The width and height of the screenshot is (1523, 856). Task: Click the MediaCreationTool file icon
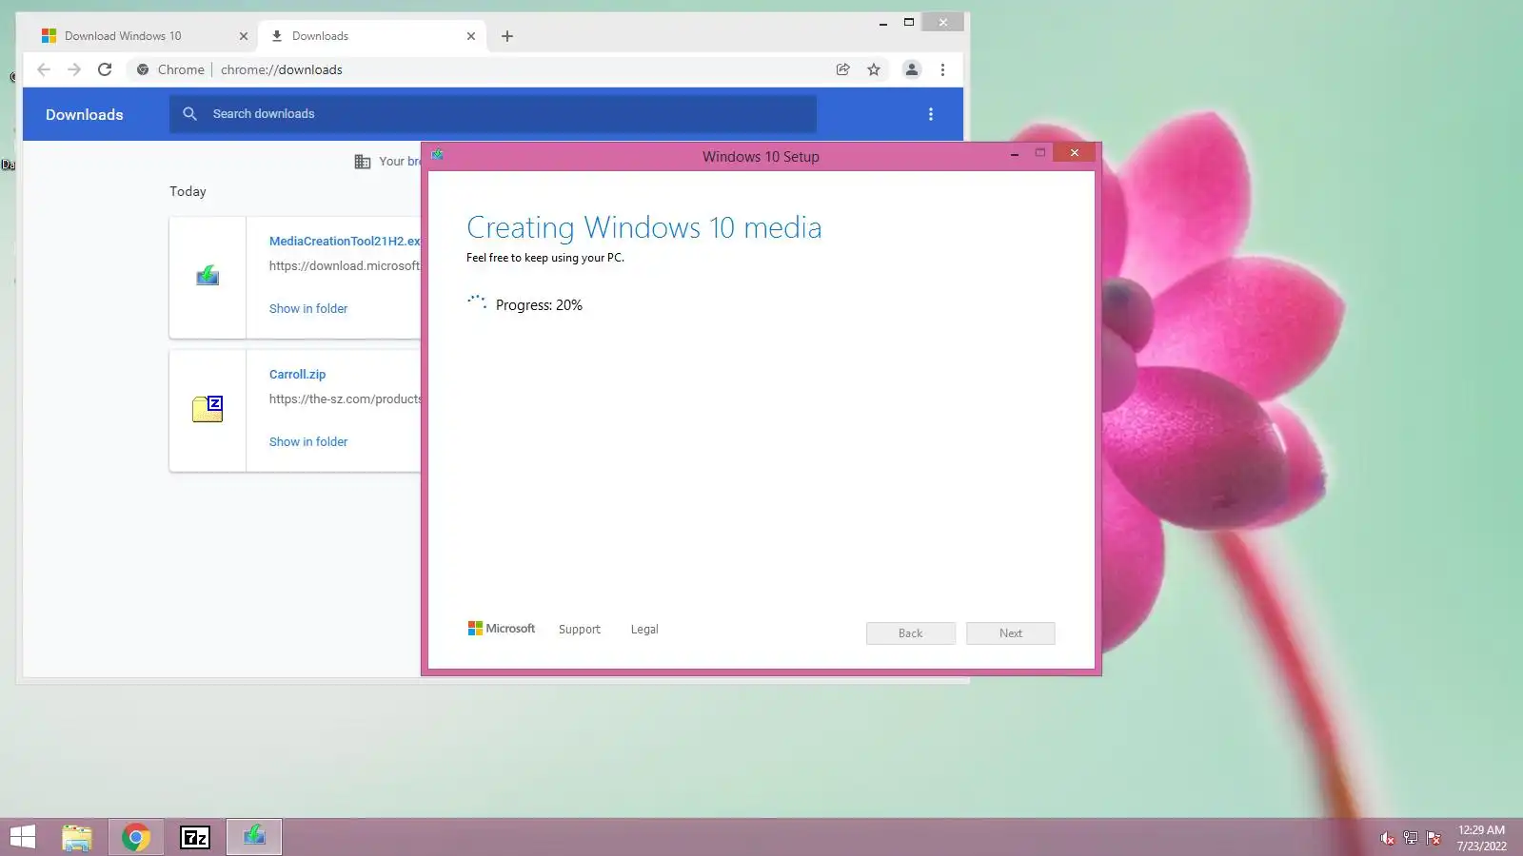click(208, 277)
